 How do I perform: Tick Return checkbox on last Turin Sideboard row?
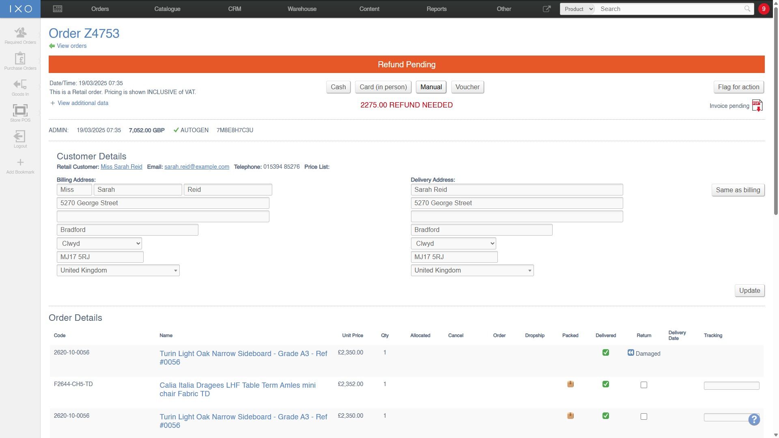click(644, 417)
